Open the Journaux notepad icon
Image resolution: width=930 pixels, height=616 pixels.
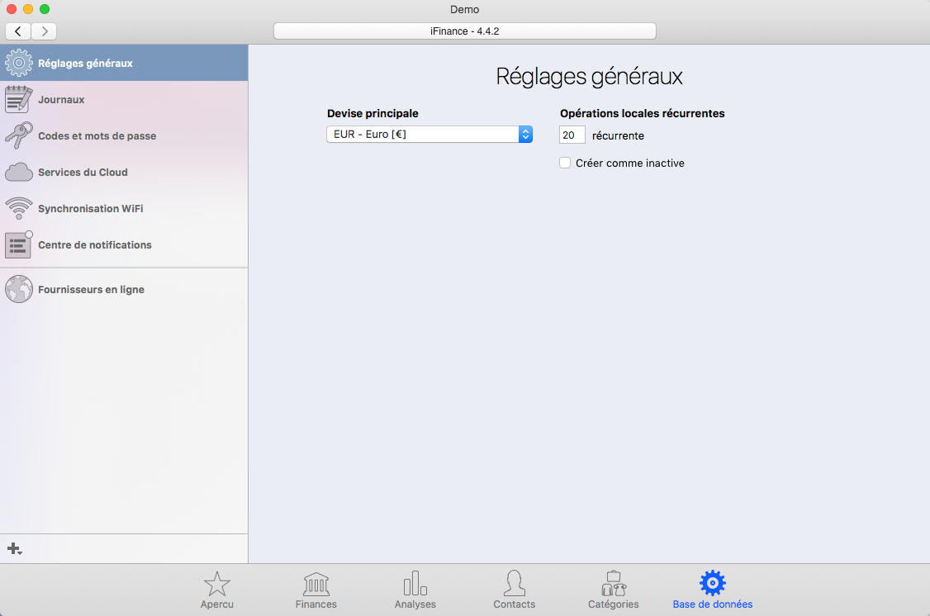click(x=19, y=100)
